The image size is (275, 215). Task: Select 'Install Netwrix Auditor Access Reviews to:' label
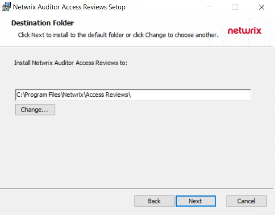[71, 63]
